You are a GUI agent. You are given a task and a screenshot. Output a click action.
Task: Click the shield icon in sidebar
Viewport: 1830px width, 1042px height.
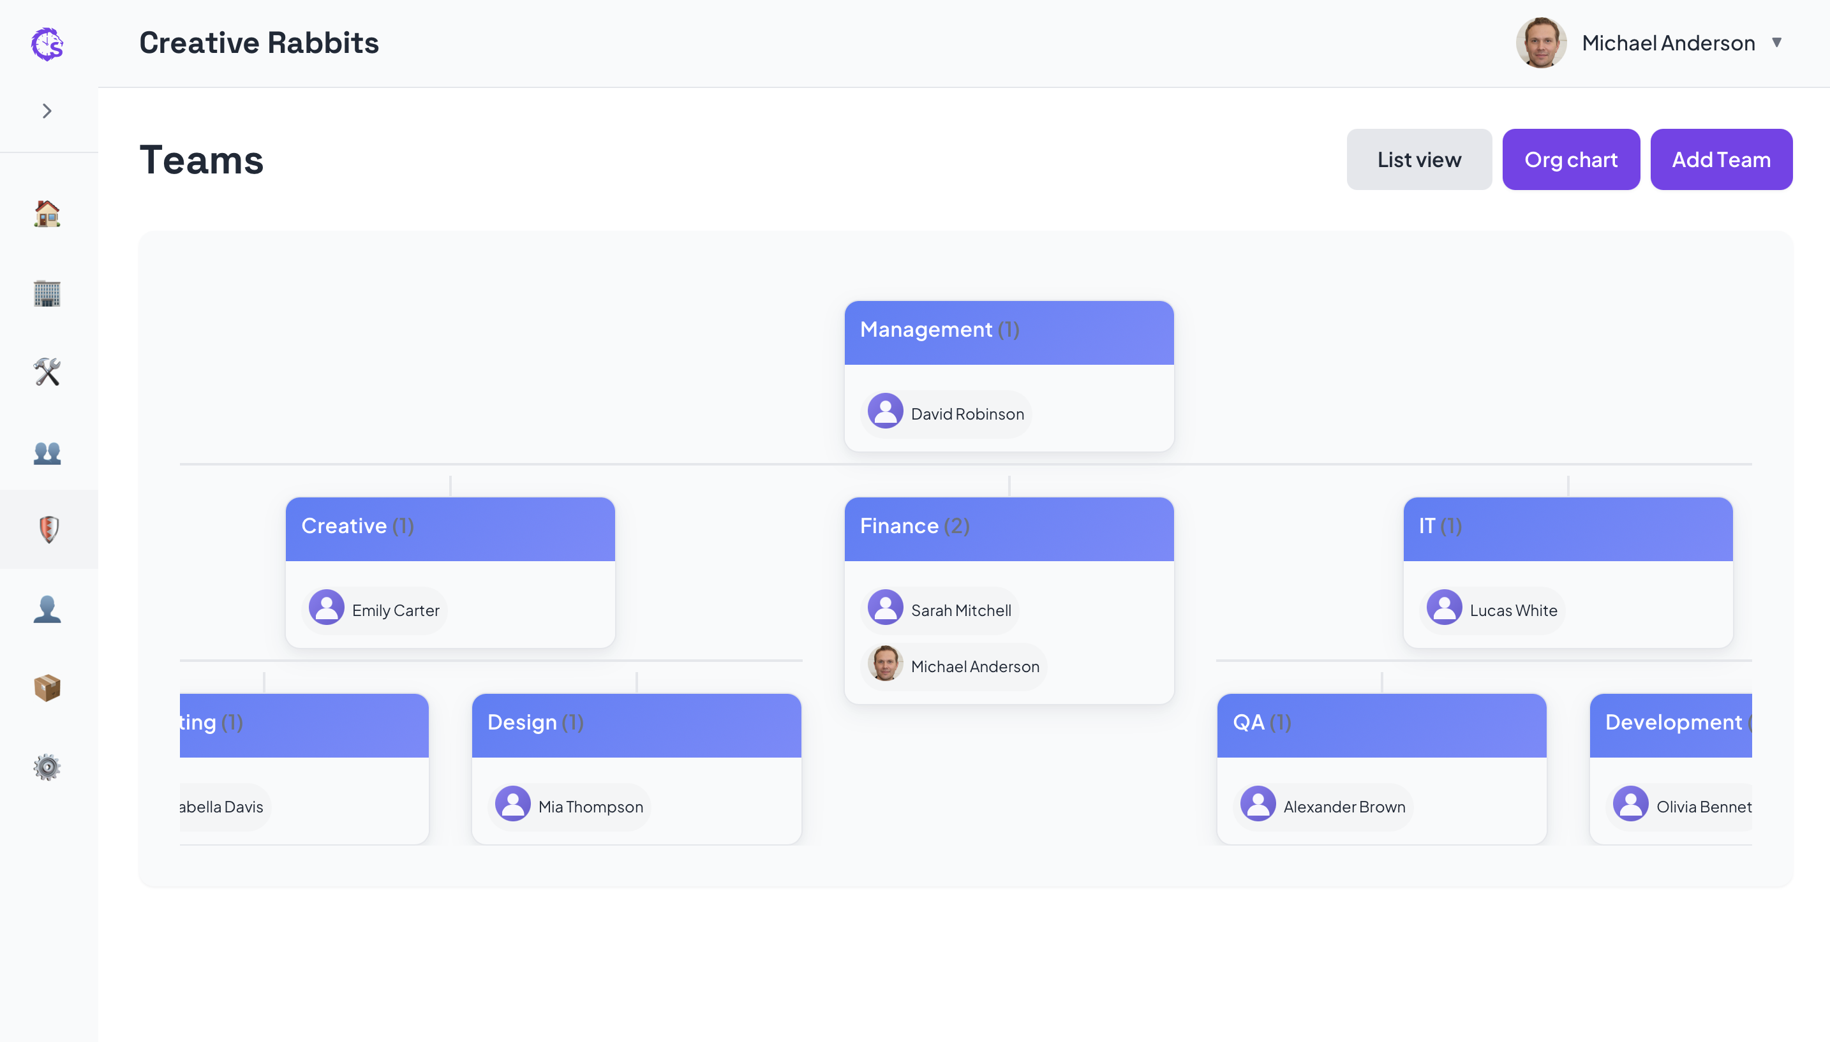coord(47,529)
